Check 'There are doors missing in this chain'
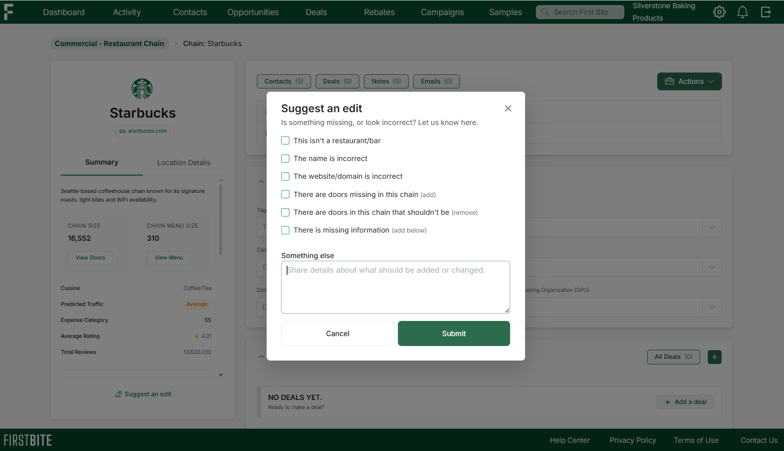The width and height of the screenshot is (784, 451). pyautogui.click(x=286, y=194)
